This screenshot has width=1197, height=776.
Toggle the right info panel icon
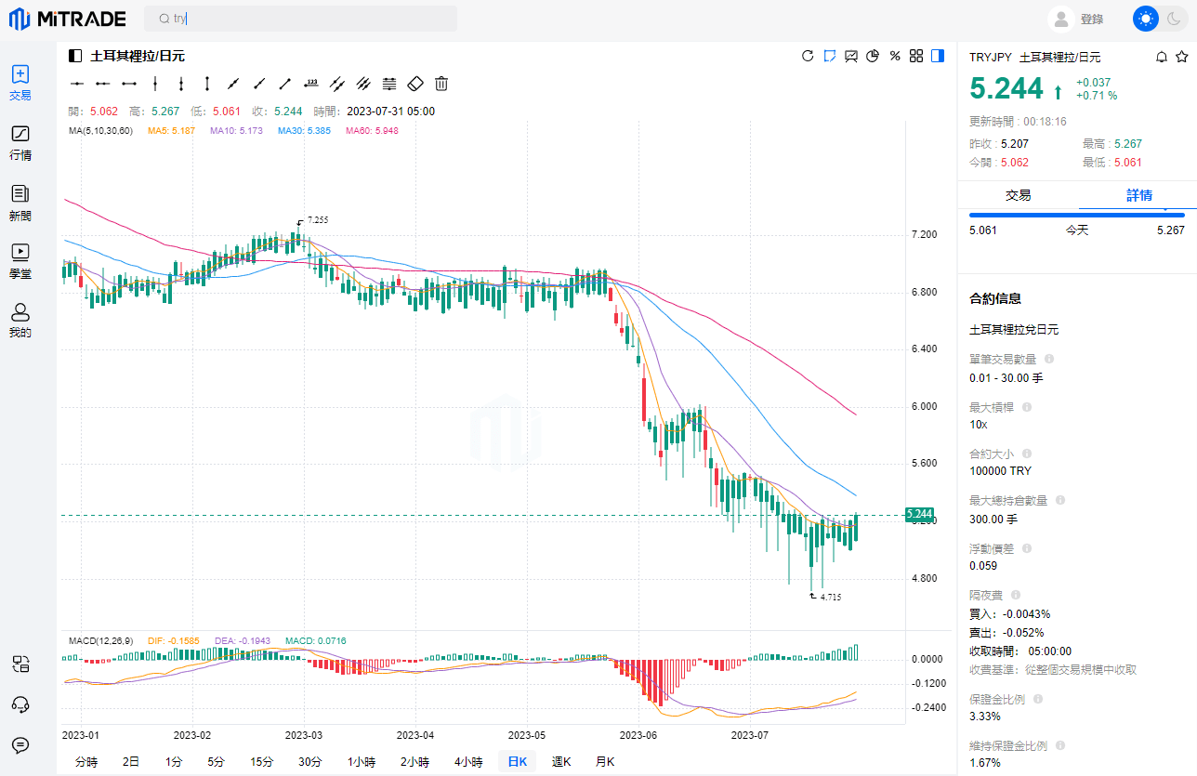click(x=938, y=56)
